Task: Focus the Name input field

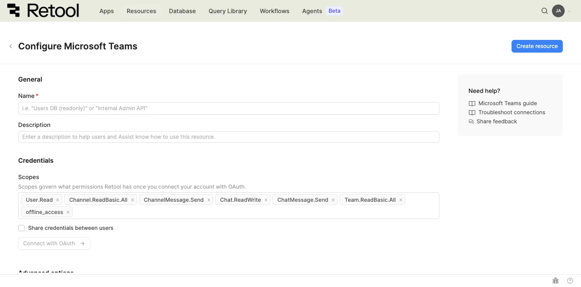Action: (x=229, y=108)
